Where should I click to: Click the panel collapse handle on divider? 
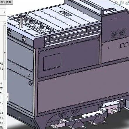(8, 97)
